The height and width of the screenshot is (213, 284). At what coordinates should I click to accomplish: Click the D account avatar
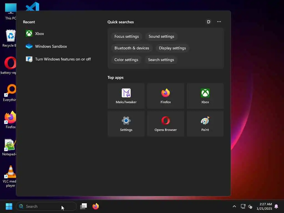[209, 22]
